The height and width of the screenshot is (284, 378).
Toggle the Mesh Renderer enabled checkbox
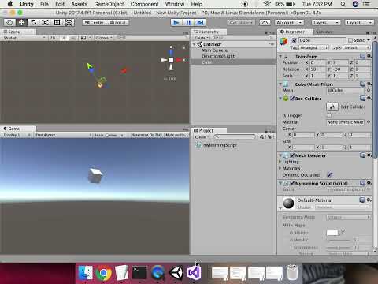pos(292,155)
